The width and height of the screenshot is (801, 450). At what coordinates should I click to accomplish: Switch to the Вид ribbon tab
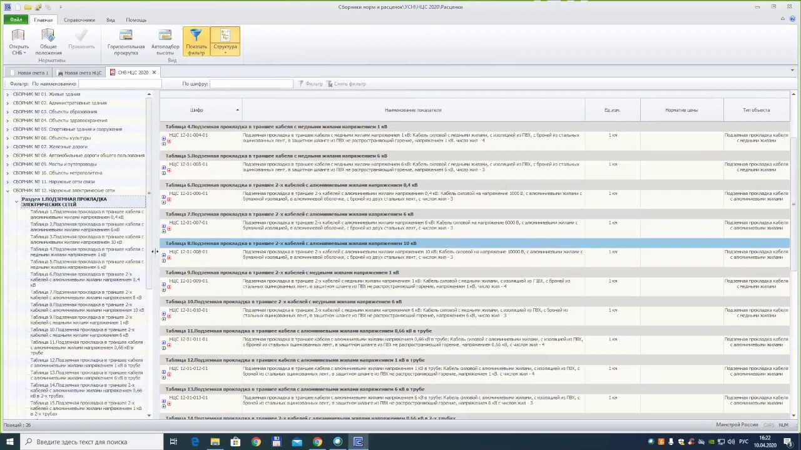pos(110,20)
